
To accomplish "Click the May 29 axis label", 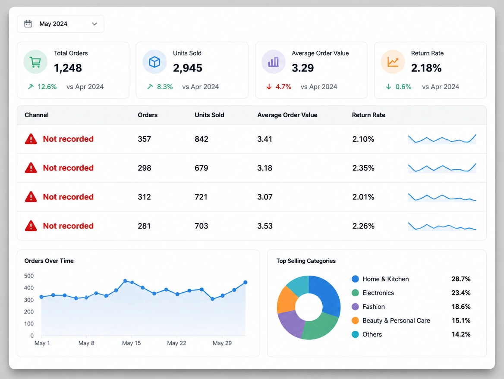I will 222,343.
